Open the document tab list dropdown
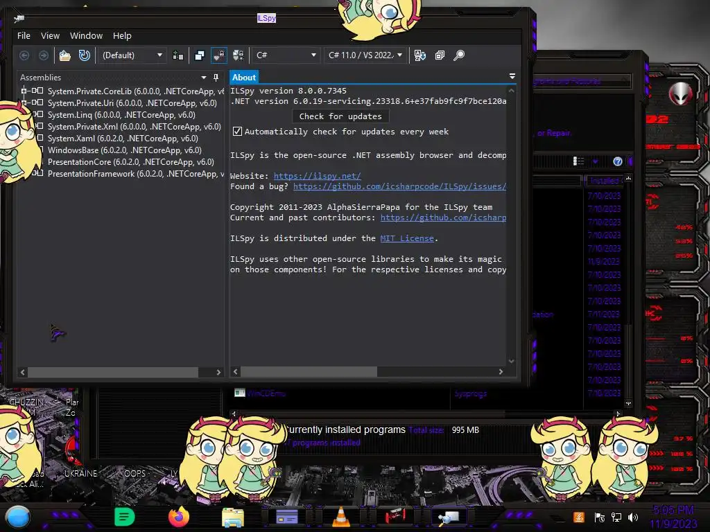 (512, 76)
